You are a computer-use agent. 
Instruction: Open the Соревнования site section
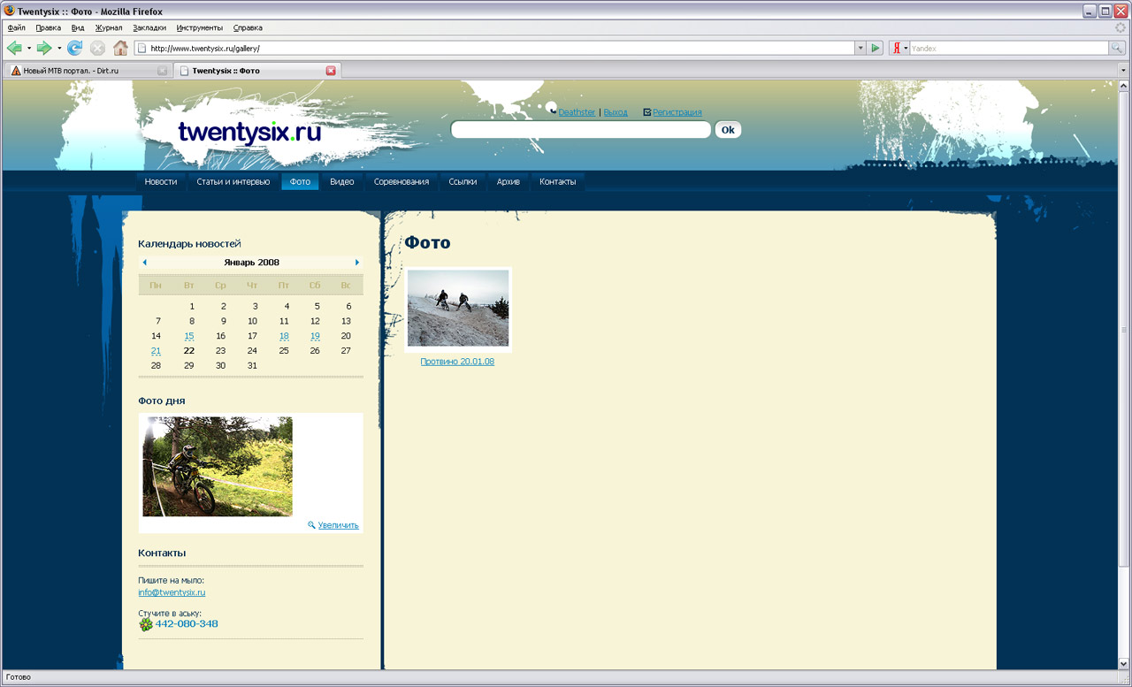pyautogui.click(x=402, y=182)
